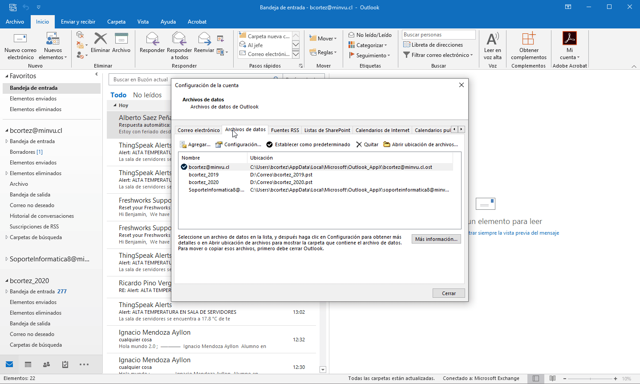640x384 pixels.
Task: Open the Vista ribbon tab
Action: tap(143, 22)
